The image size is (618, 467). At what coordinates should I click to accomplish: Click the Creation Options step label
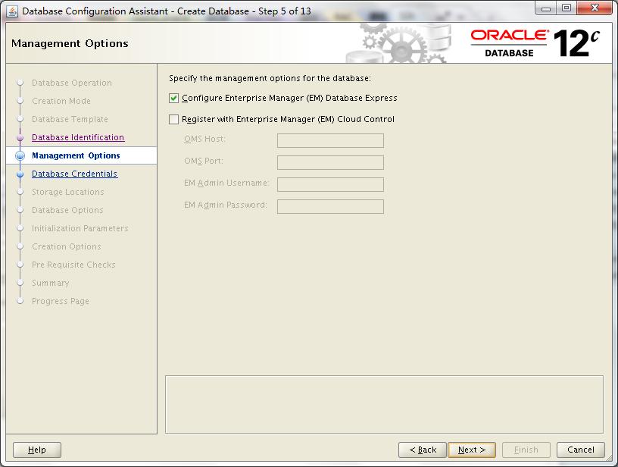coord(67,246)
